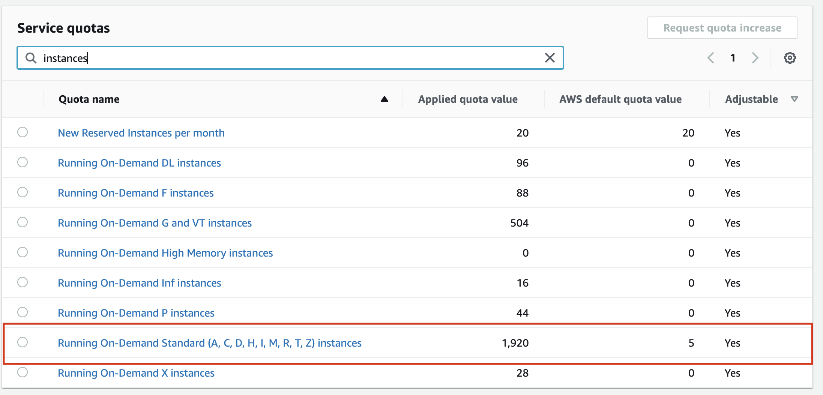Select radio for Running On-Demand X instances
This screenshot has height=395, width=823.
pos(23,372)
